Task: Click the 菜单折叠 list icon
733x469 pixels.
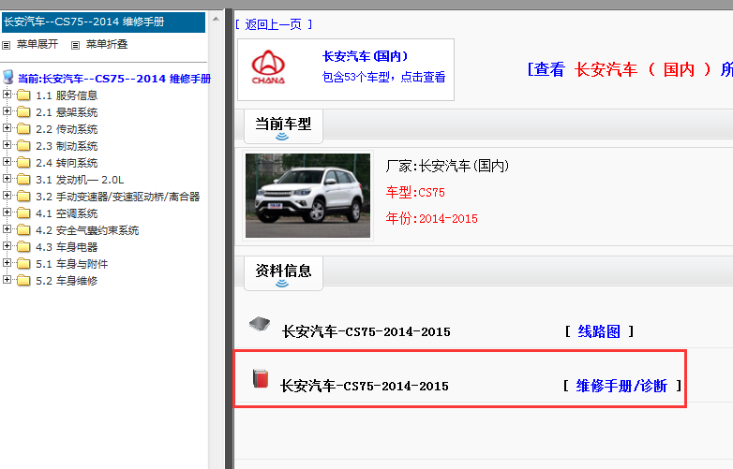Action: tap(75, 45)
